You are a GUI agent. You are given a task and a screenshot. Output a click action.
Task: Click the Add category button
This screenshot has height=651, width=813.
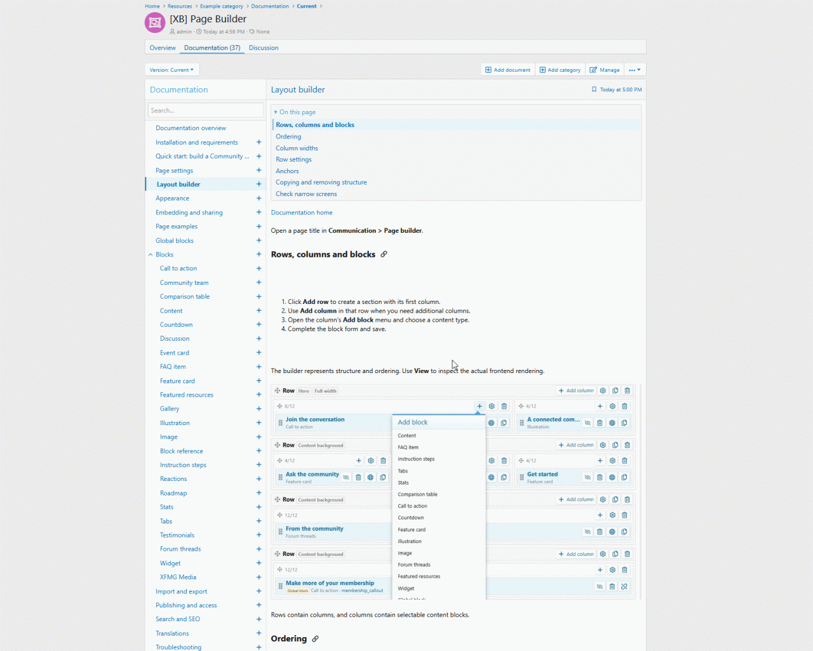coord(560,70)
